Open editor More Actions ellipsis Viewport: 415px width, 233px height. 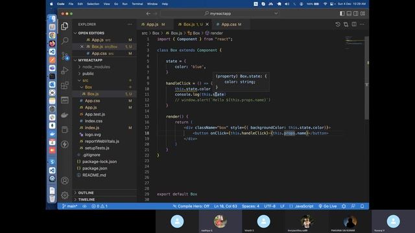[x=362, y=25]
